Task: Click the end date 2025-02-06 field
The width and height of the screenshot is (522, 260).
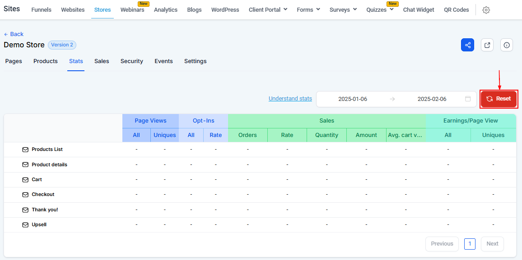Action: 432,99
